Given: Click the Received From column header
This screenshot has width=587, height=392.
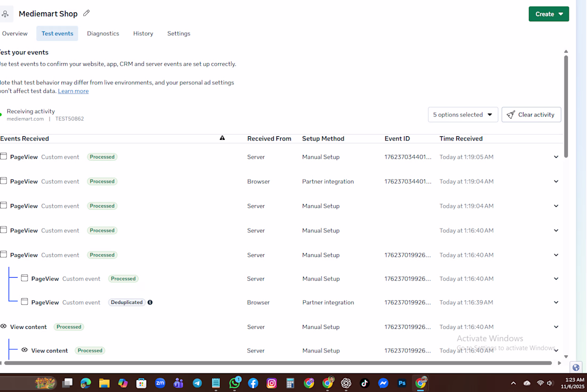Looking at the screenshot, I should click(x=269, y=139).
